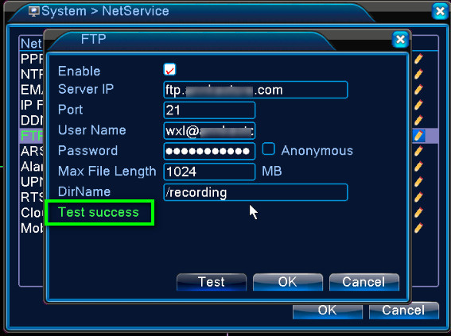Screen dimensions: 451x336
Task: Check the Anonymous login checkbox
Action: coord(268,149)
